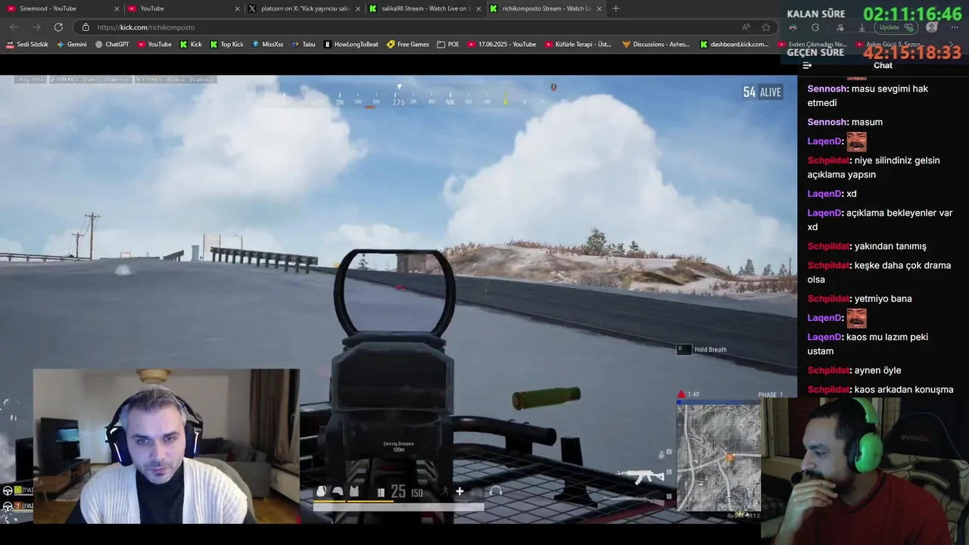Click Schpildat on 'niye silindiniz' message
The height and width of the screenshot is (545, 969).
[829, 160]
